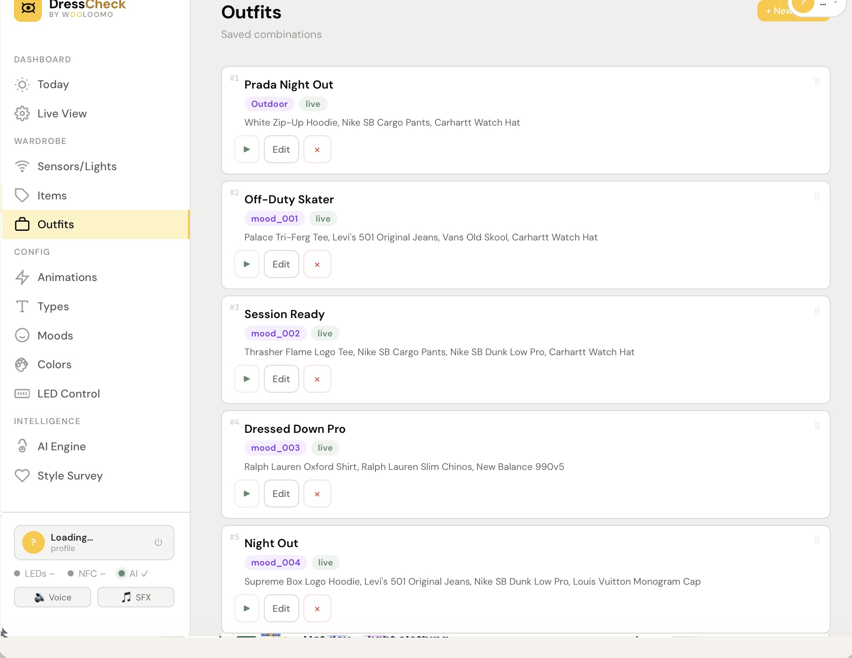Click the Session Ready drag handle
The width and height of the screenshot is (852, 658).
817,311
